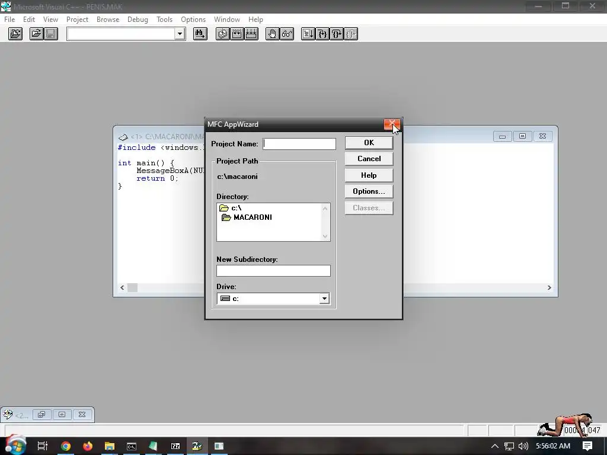
Task: Click 'return 0;' line in the code
Action: (x=158, y=178)
